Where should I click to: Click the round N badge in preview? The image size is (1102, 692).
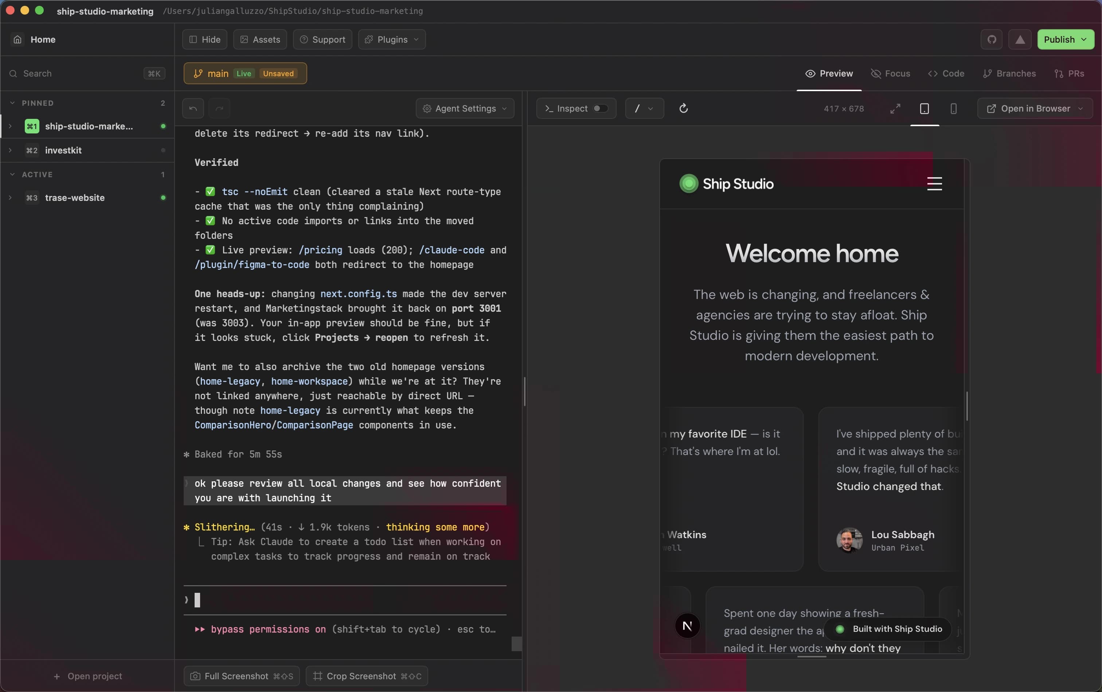click(687, 626)
